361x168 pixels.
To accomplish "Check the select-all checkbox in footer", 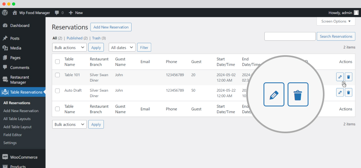I will [x=57, y=109].
